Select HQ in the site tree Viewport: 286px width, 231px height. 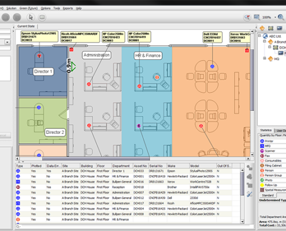pos(277,59)
